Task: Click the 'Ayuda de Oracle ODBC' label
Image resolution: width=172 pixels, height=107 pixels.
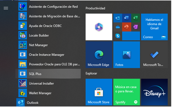Action: 45,26
